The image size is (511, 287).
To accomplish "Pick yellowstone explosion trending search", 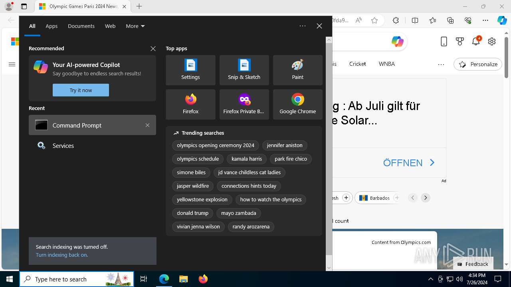I will click(x=202, y=200).
